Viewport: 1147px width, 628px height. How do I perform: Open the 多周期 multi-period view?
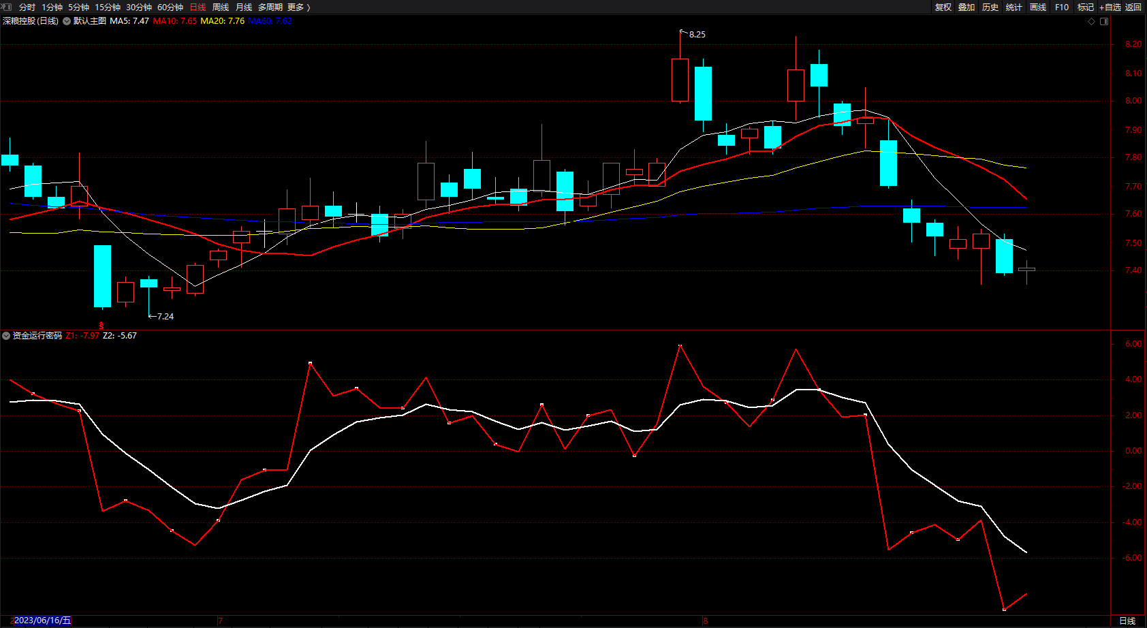point(270,7)
